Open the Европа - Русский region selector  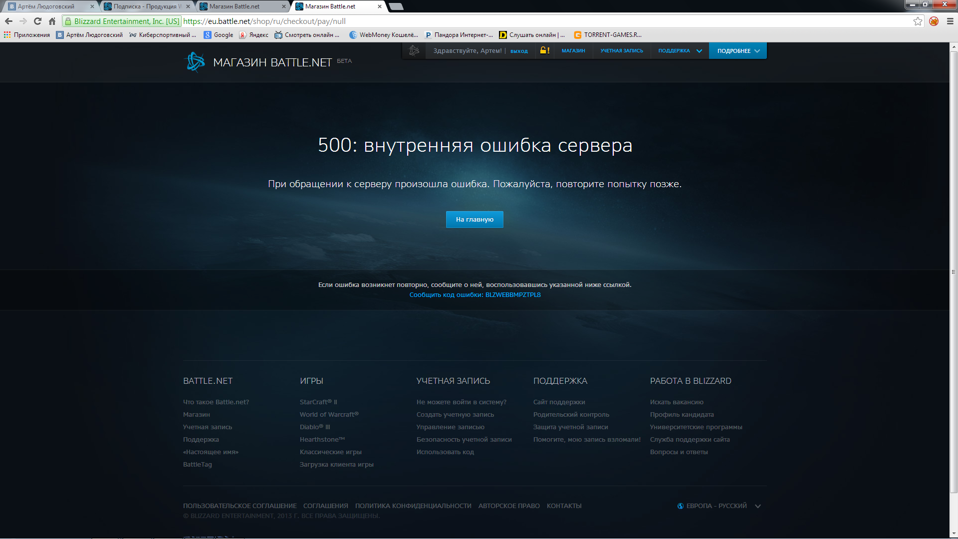point(718,506)
